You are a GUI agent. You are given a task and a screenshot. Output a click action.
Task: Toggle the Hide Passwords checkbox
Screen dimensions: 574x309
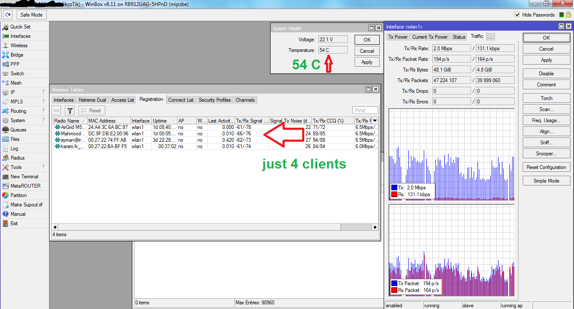pos(518,15)
